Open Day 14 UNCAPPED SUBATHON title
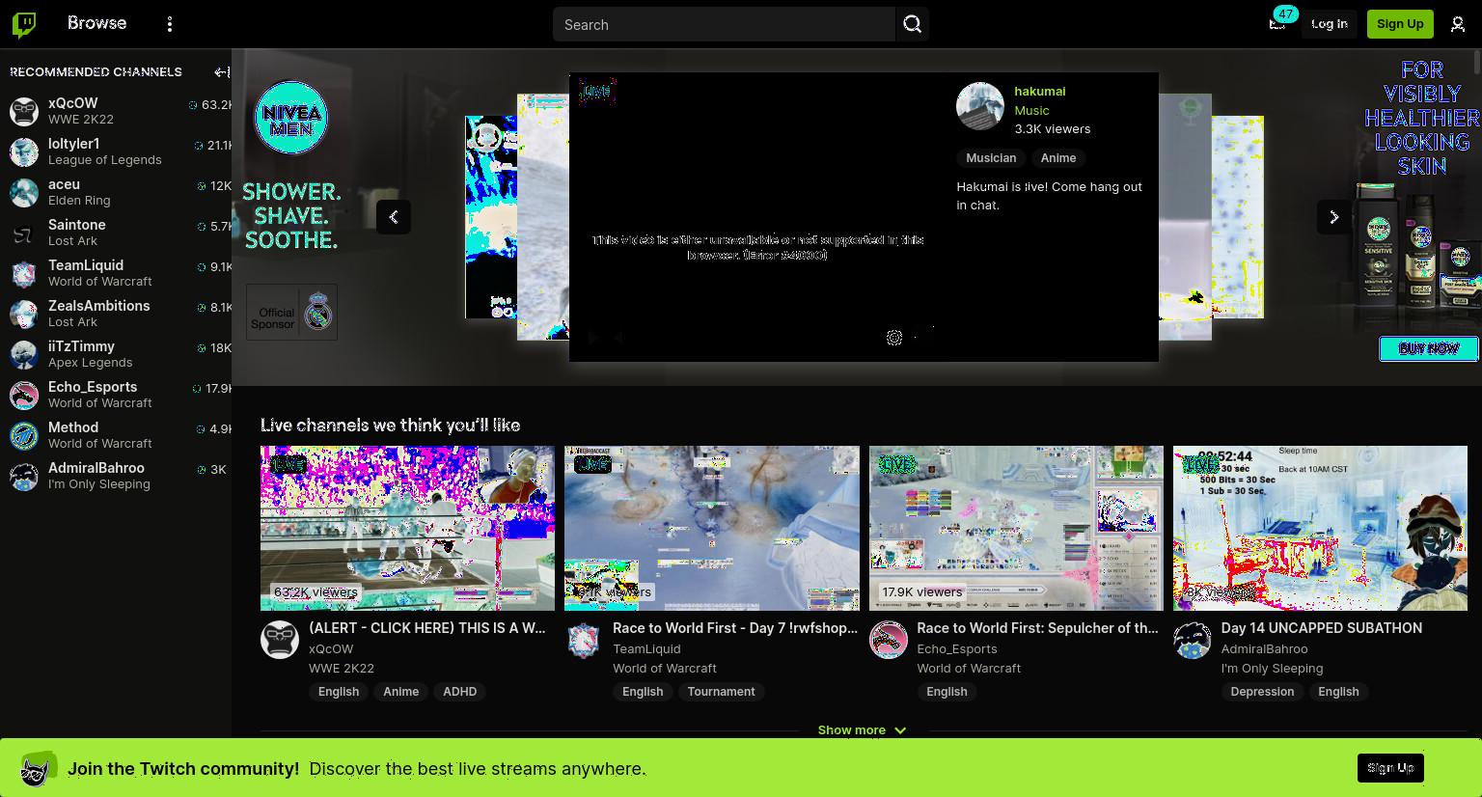 coord(1321,628)
